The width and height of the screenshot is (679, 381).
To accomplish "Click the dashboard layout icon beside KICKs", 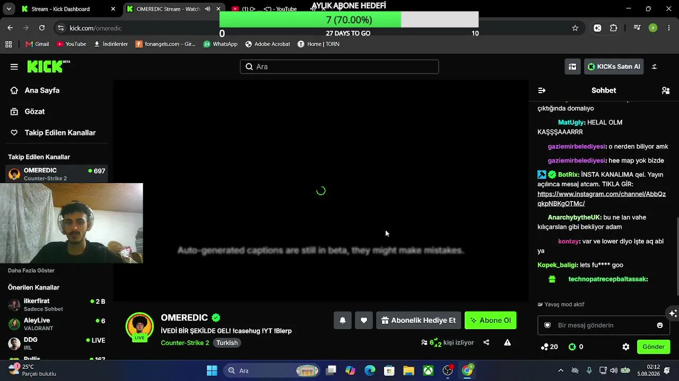I will 572,67.
